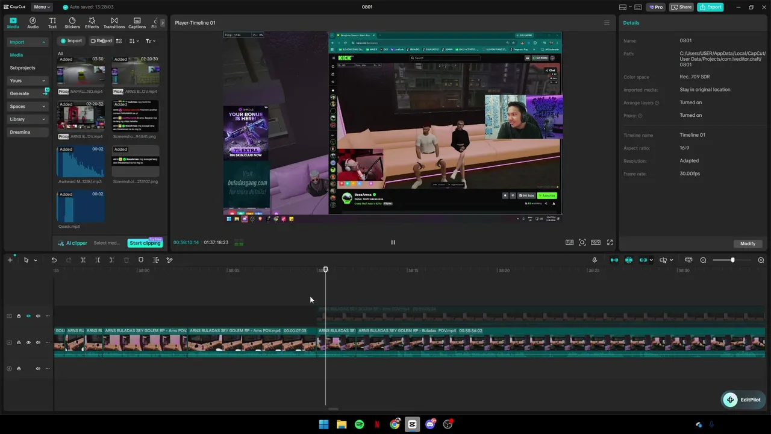The image size is (771, 434).
Task: Click the Export button
Action: click(710, 7)
